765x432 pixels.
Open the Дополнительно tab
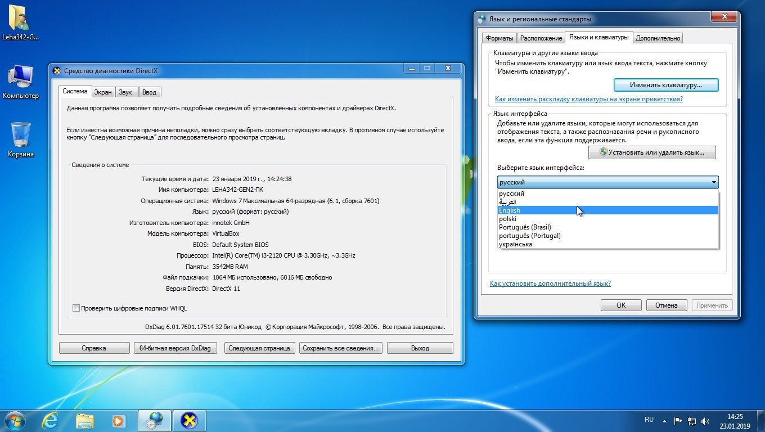pyautogui.click(x=658, y=38)
